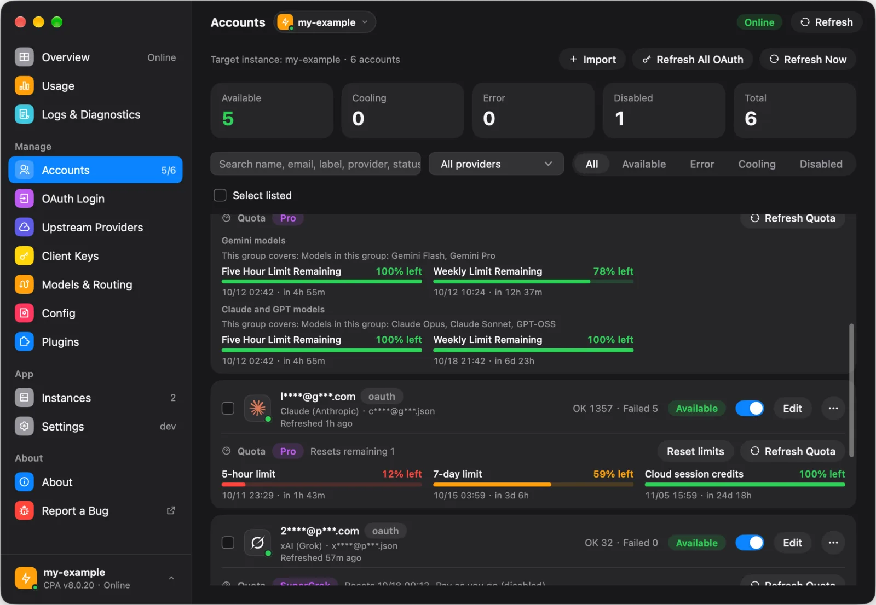876x605 pixels.
Task: Edit the Claude (Anthropic) account
Action: [792, 408]
